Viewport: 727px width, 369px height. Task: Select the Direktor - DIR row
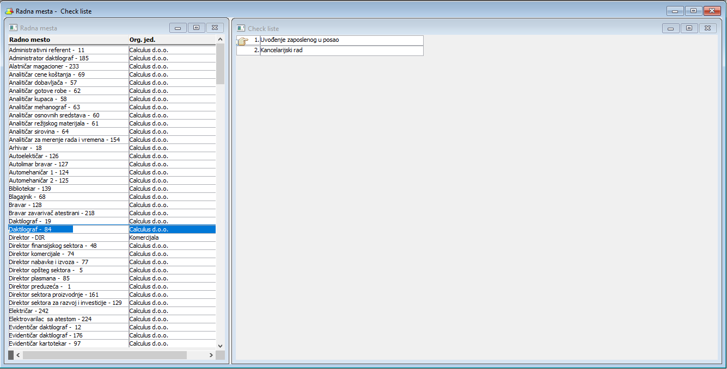point(68,237)
